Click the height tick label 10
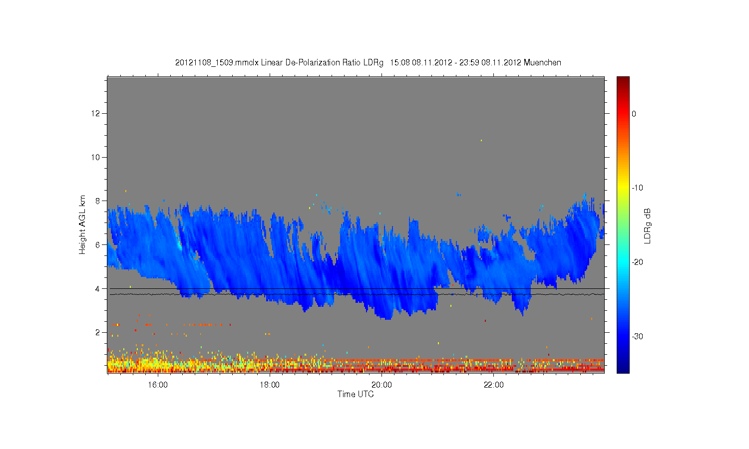The image size is (749, 449). coord(96,157)
